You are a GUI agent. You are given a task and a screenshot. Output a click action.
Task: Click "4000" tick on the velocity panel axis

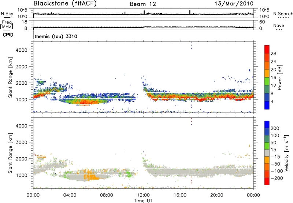pyautogui.click(x=21, y=126)
